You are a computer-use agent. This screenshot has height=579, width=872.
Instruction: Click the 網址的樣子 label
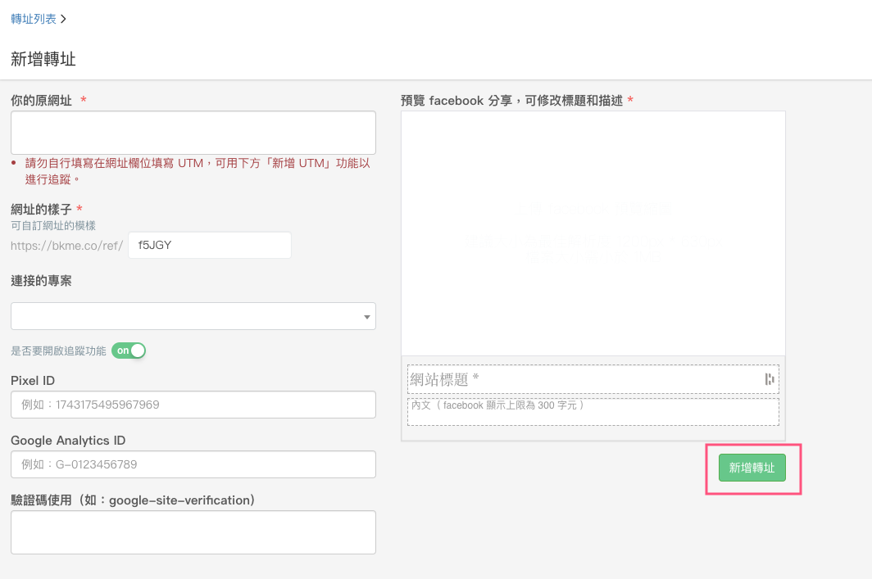point(41,210)
